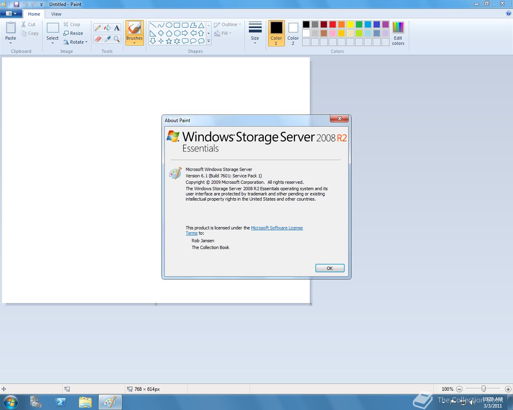Select the Pencil tool

pos(98,28)
